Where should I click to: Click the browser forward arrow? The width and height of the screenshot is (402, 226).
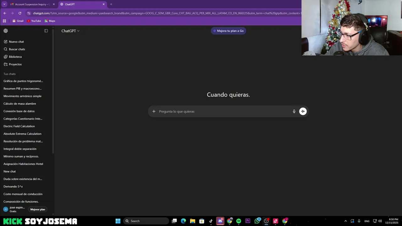point(12,13)
